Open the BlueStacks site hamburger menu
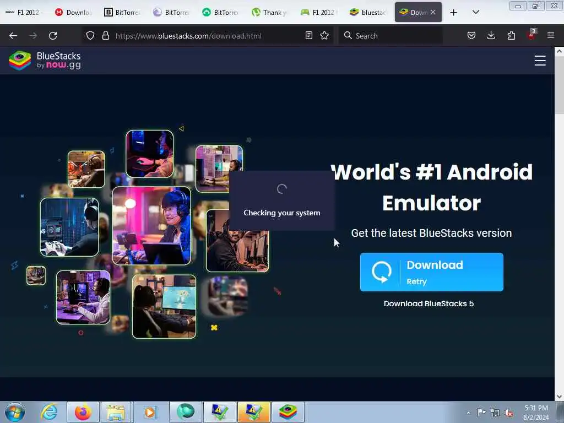The height and width of the screenshot is (423, 564). [540, 61]
